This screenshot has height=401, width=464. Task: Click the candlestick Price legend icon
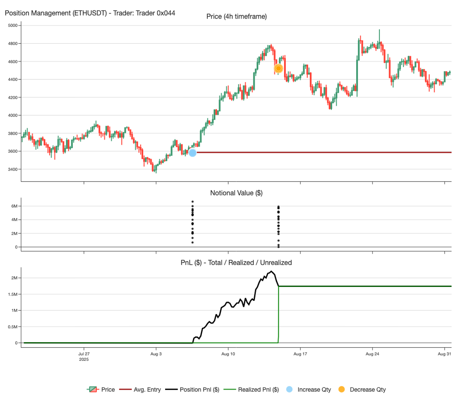click(x=92, y=389)
